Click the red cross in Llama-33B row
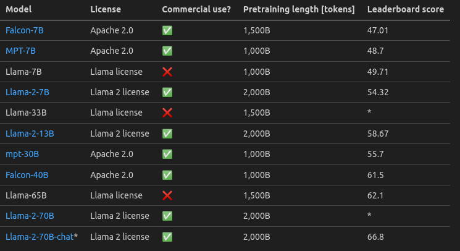Viewport: 460px width, 251px height. point(167,113)
